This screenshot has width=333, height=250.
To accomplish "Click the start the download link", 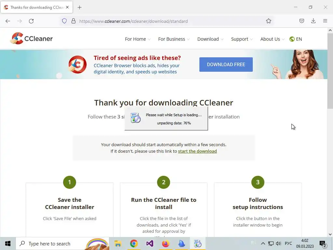I will coord(197,151).
